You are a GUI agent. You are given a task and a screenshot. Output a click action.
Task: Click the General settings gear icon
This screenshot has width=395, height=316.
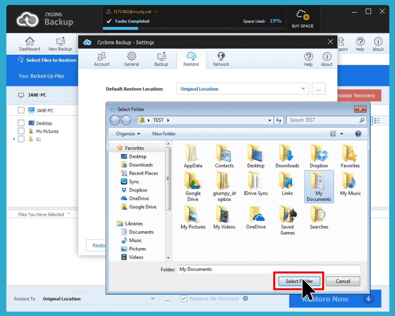click(x=131, y=56)
